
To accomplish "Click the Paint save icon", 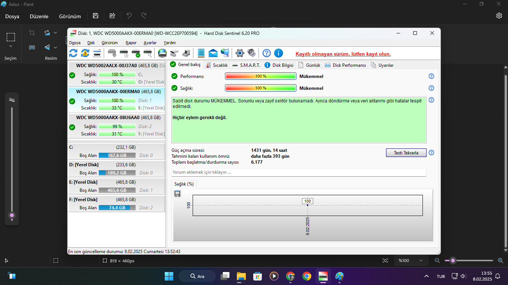I will pos(96,16).
